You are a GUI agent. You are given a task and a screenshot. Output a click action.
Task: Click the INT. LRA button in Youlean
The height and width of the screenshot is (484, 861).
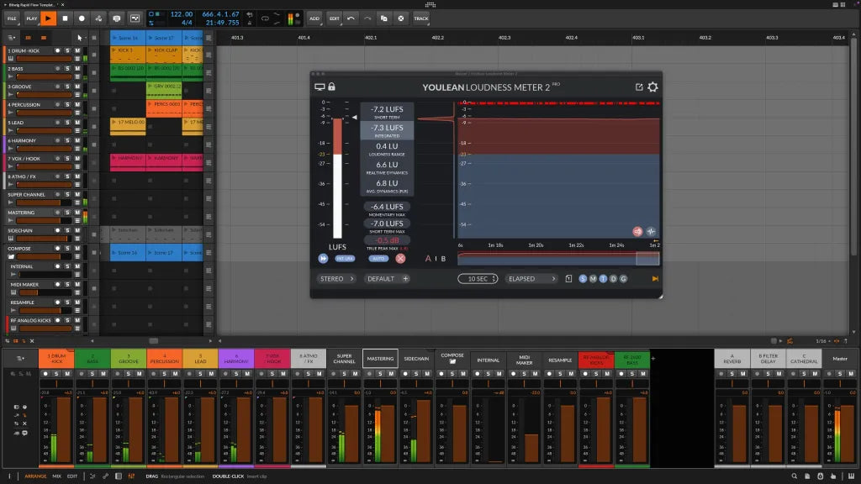pos(345,259)
